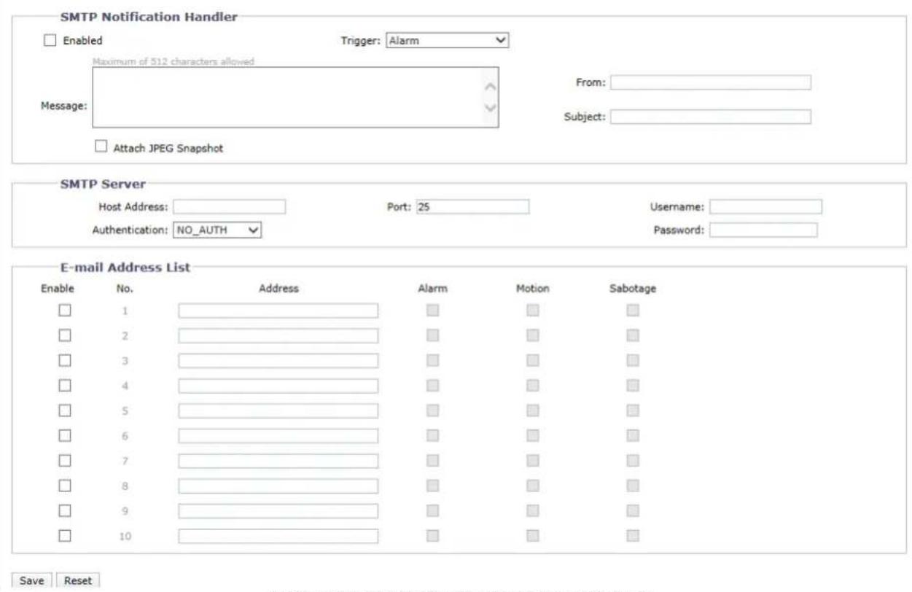The width and height of the screenshot is (912, 592).
Task: Tick the Enable checkbox for address 4
Action: pos(65,386)
